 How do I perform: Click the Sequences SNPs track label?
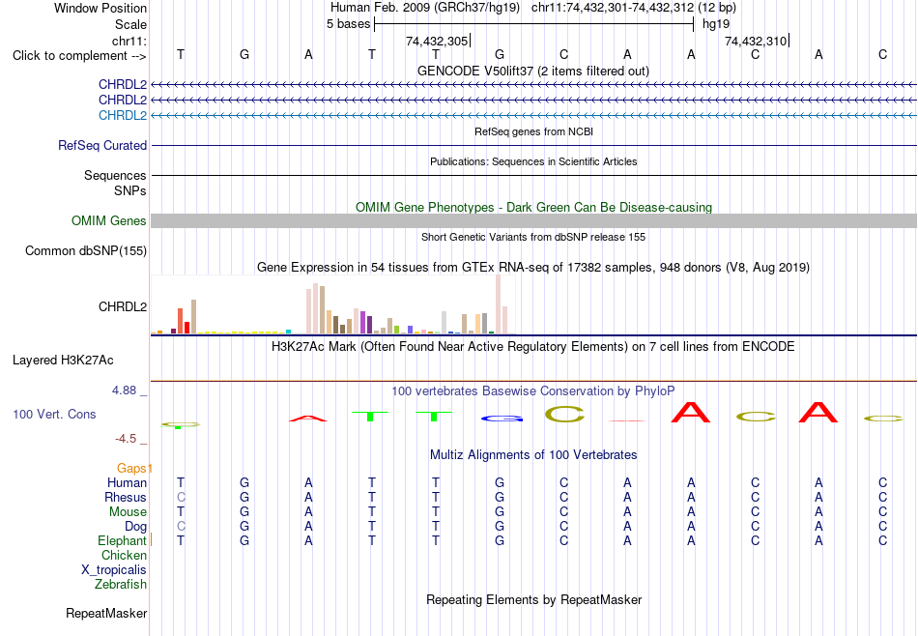pos(115,183)
